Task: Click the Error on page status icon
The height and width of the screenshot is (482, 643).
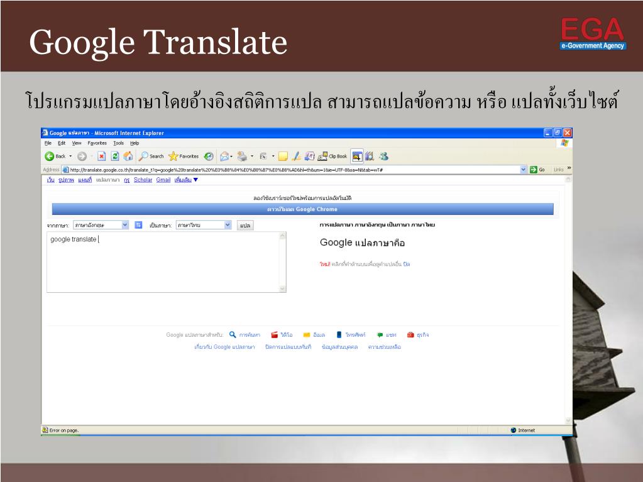Action: 45,430
